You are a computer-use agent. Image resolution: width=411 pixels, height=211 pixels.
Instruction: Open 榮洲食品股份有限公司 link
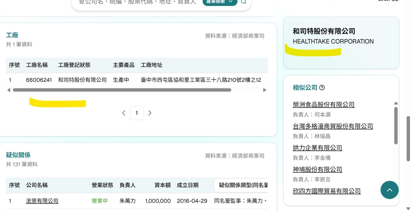(323, 105)
